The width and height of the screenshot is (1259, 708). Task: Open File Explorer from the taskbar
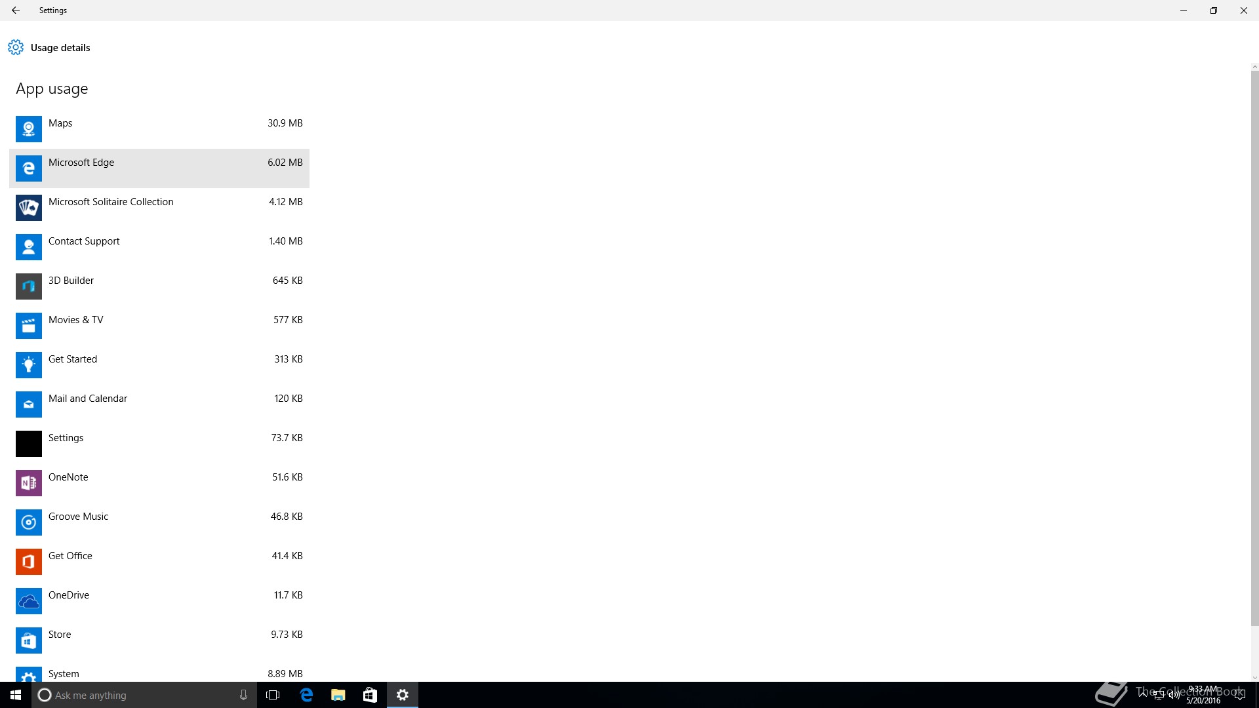click(338, 695)
